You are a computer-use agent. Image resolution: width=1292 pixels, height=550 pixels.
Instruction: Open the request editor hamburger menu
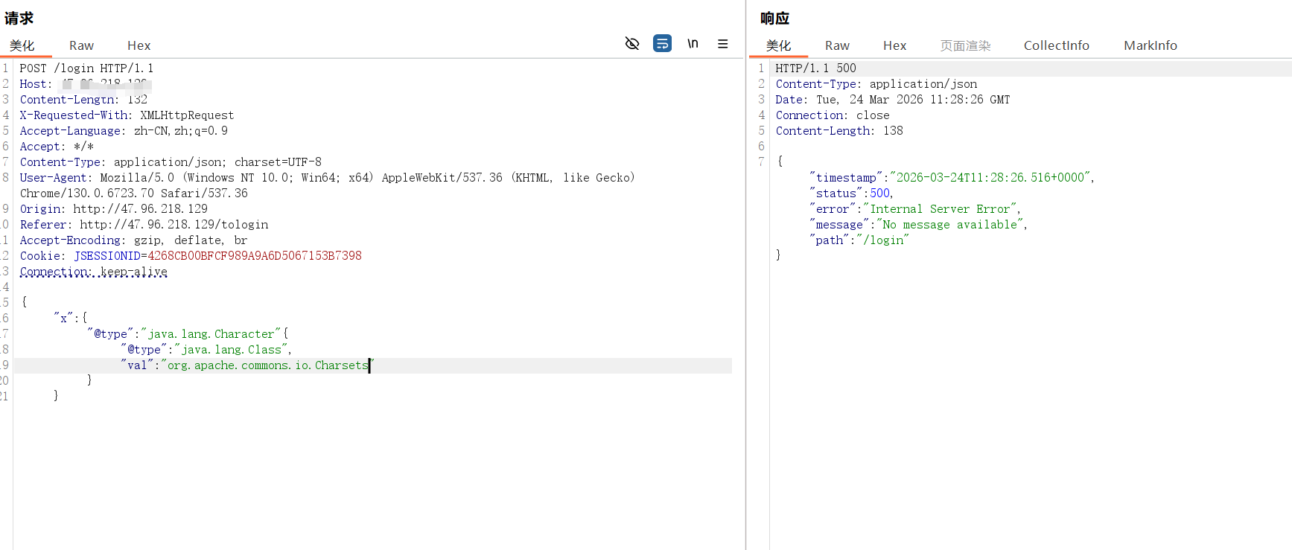click(x=722, y=44)
